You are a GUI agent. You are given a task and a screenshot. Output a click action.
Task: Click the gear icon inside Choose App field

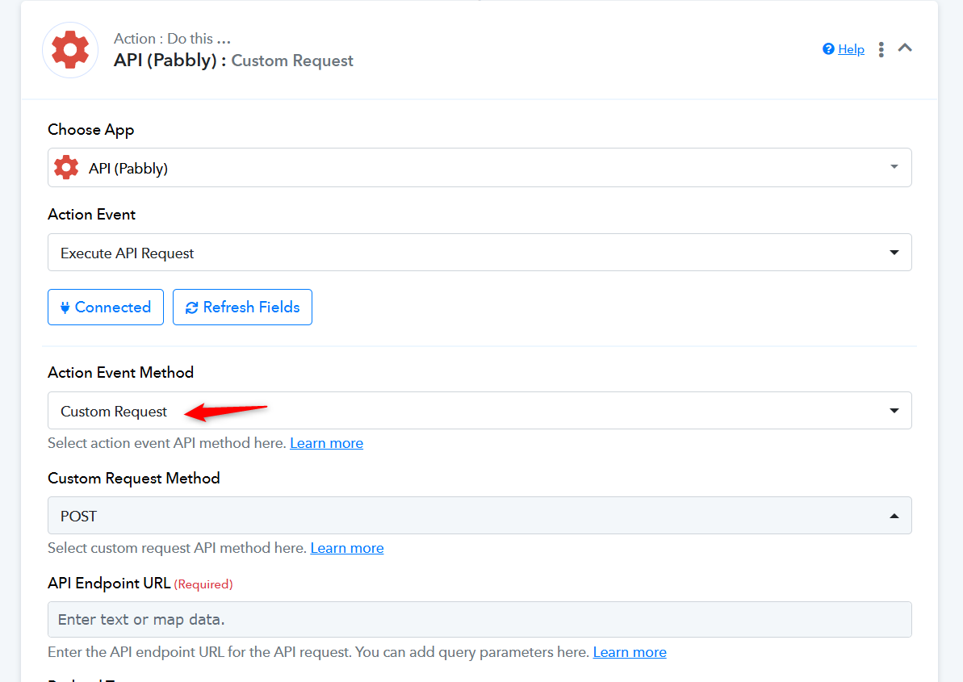click(66, 168)
